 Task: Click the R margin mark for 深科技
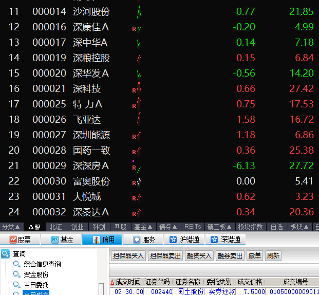tap(134, 90)
